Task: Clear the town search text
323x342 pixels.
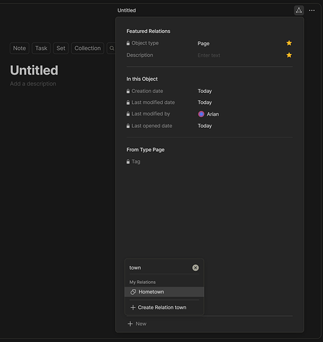Action: 195,267
